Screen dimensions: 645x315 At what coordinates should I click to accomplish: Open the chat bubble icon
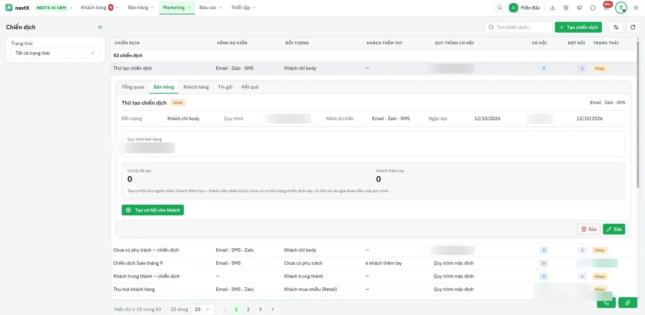[593, 8]
